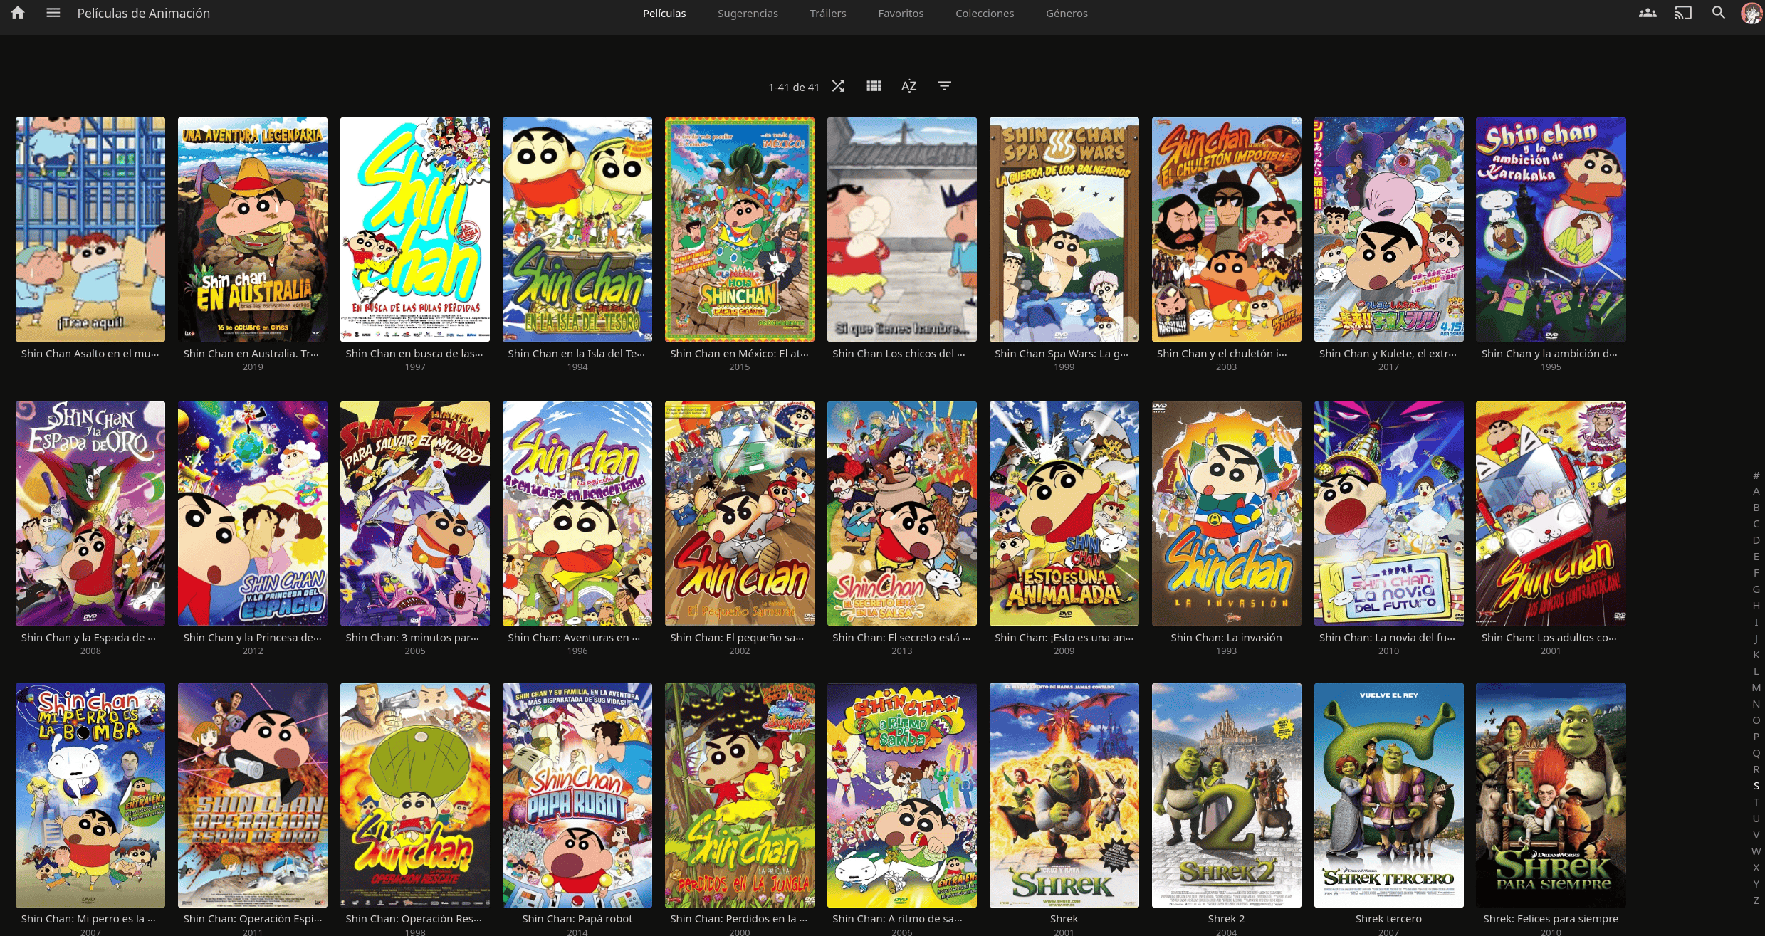Open the search magnifier icon
Viewport: 1765px width, 936px height.
tap(1718, 13)
